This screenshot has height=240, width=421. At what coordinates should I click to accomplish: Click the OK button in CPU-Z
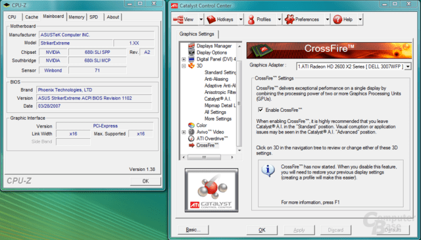pyautogui.click(x=145, y=181)
